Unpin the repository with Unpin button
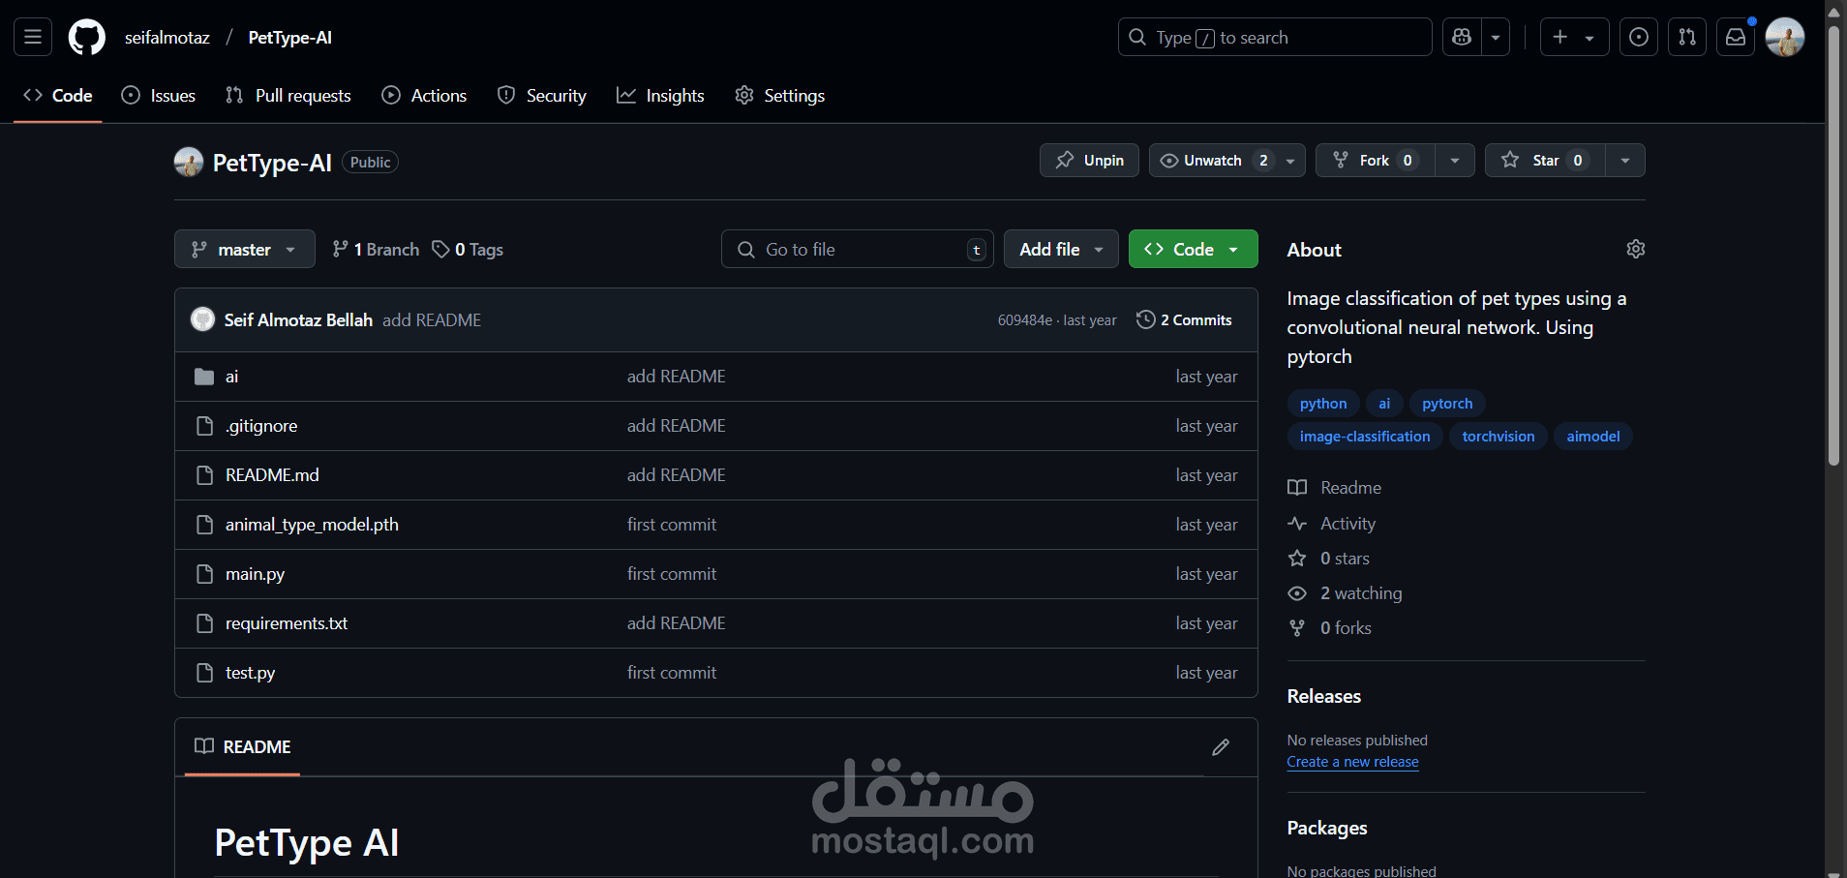This screenshot has height=878, width=1847. pyautogui.click(x=1089, y=160)
